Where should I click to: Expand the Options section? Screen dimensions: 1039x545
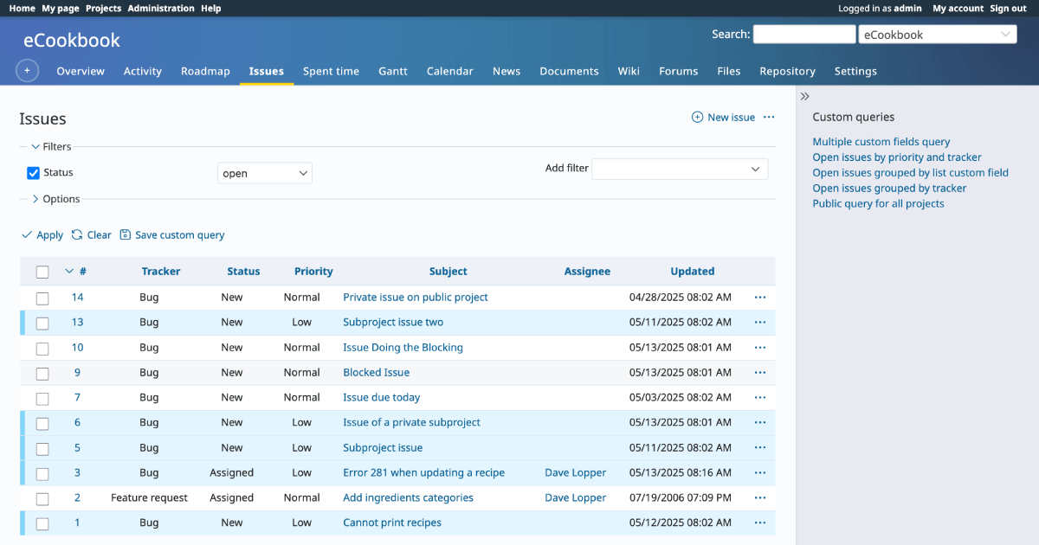55,199
